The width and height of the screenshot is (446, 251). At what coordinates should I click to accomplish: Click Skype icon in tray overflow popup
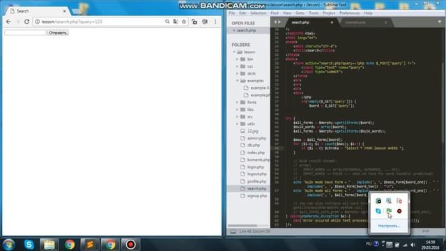pos(378,211)
